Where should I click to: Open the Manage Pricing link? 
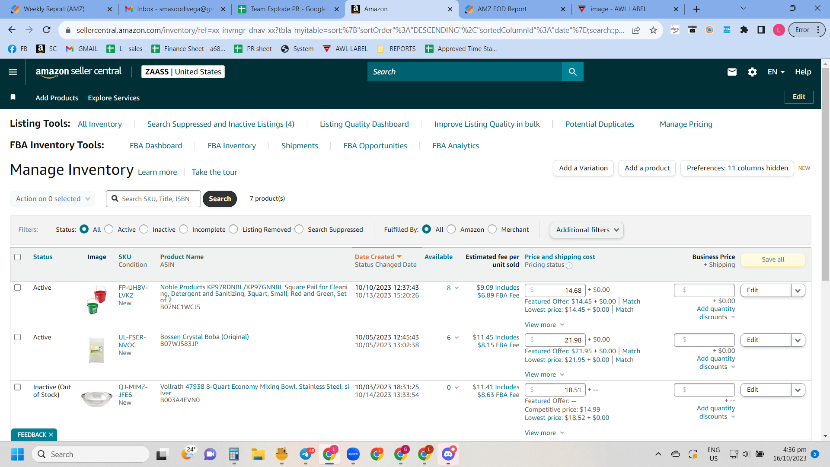(686, 124)
